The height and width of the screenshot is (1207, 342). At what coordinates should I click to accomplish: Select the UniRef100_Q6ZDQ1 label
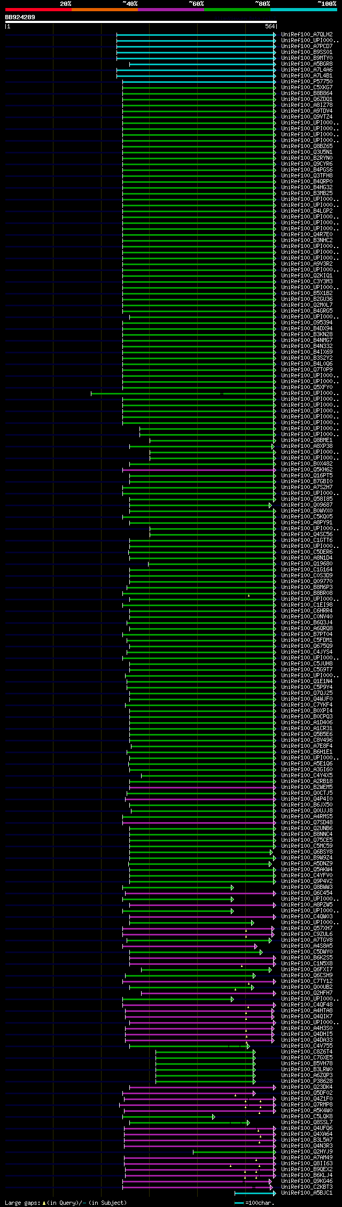coord(307,99)
